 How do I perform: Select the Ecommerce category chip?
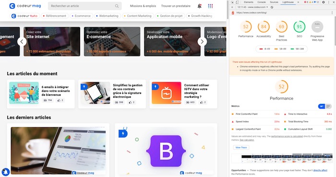[x=82, y=16]
